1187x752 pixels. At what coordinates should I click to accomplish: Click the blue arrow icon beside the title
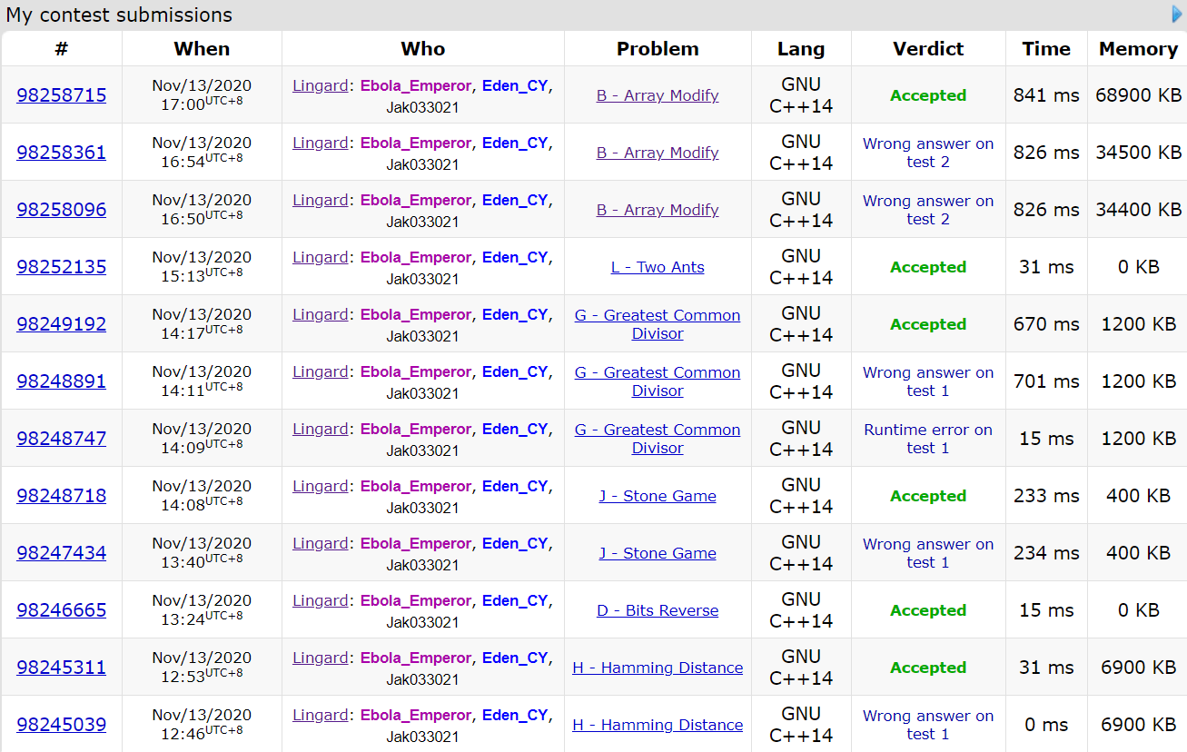click(1178, 15)
